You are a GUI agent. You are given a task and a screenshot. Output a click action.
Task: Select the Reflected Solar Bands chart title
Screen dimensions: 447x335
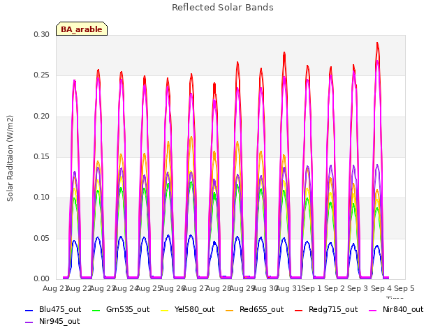tap(223, 8)
